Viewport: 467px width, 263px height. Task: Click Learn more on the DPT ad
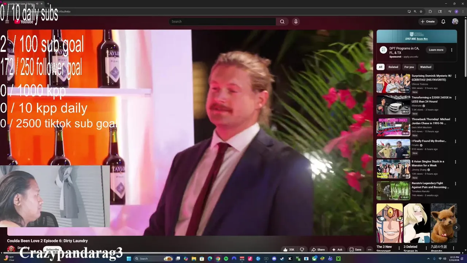436,50
